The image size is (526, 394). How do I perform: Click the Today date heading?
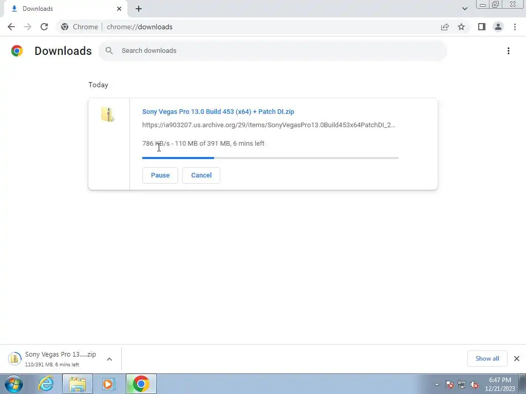(x=98, y=85)
